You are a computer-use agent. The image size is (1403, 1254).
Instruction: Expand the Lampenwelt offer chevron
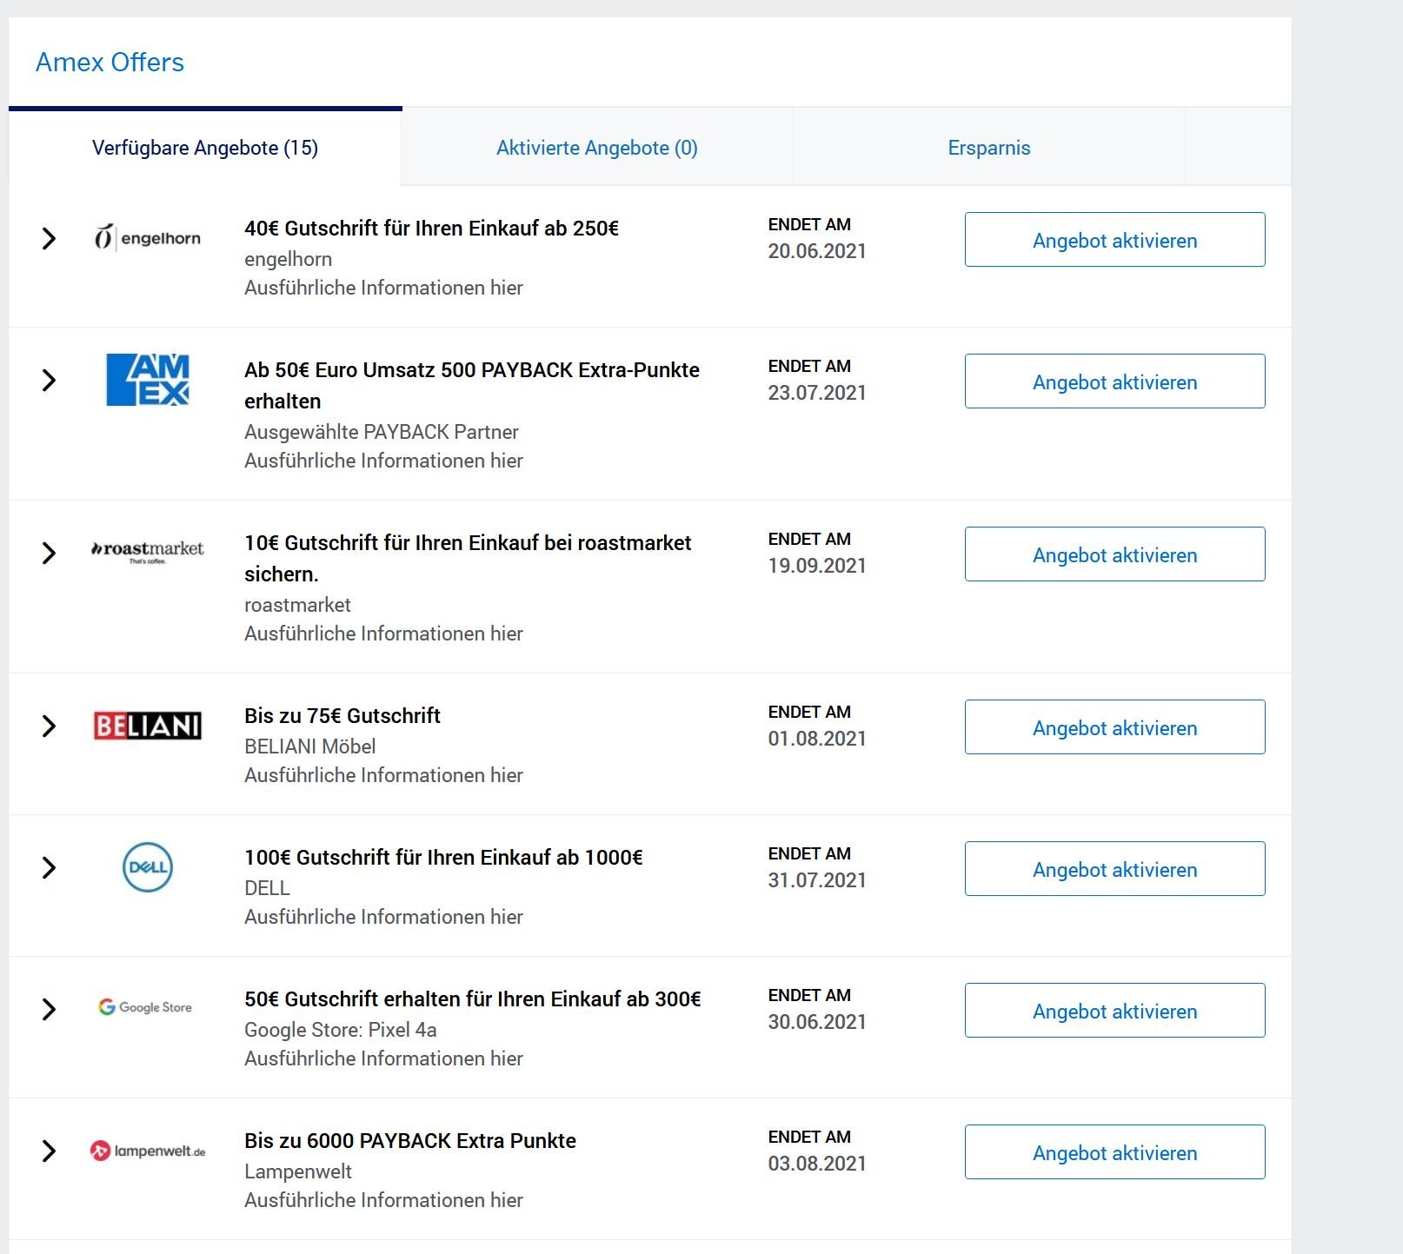click(x=49, y=1151)
